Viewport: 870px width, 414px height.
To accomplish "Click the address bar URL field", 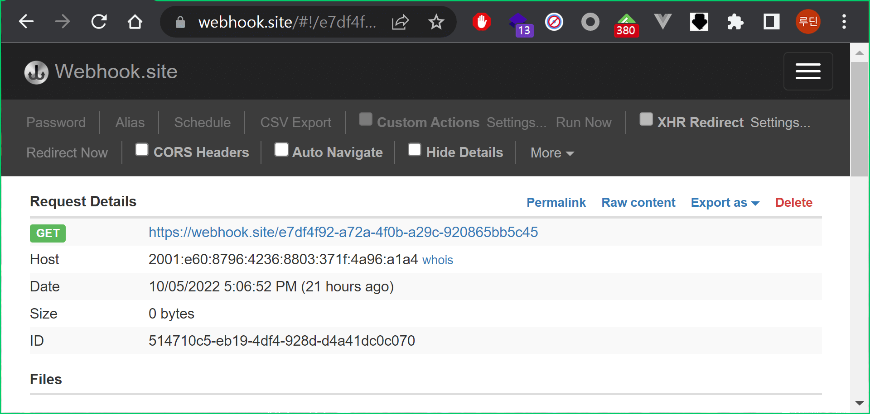I will click(x=287, y=22).
